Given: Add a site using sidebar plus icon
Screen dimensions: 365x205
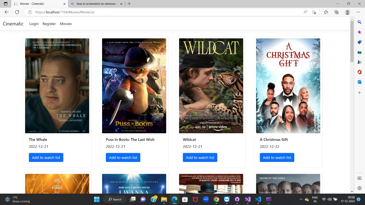Looking at the screenshot, I should click(x=359, y=93).
